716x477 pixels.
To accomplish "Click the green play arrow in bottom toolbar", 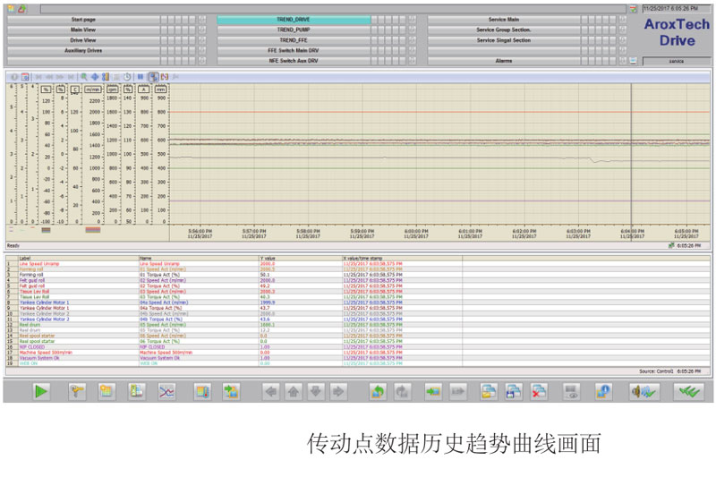I will (41, 391).
